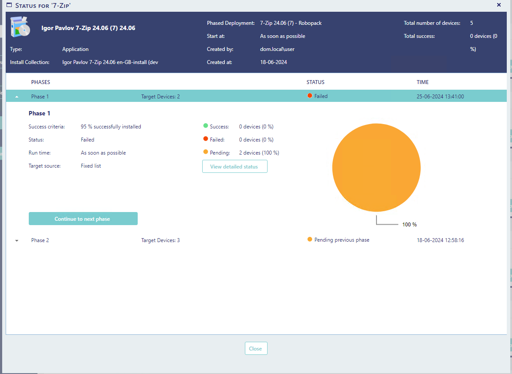Click the STATUS column header
Screen dimensions: 512x374
[x=315, y=82]
